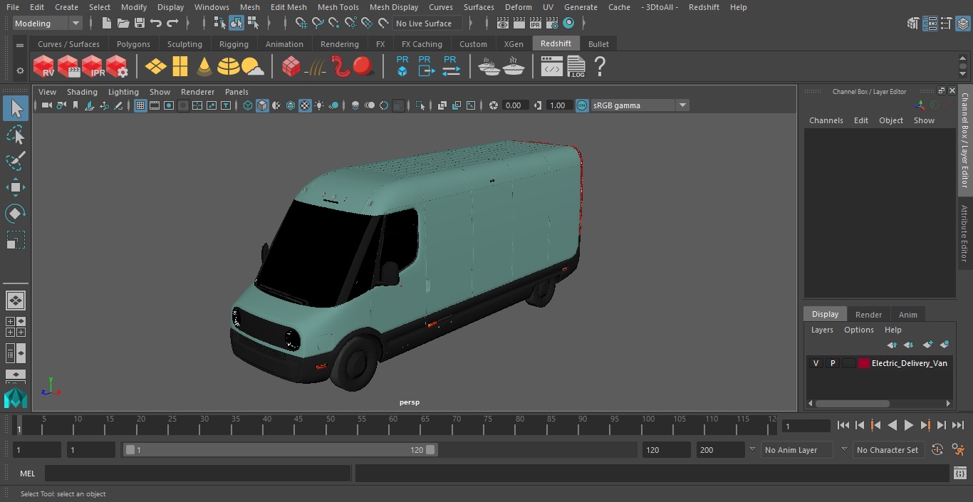Create Redshift sun and sky light icon
The width and height of the screenshot is (973, 502).
click(253, 67)
